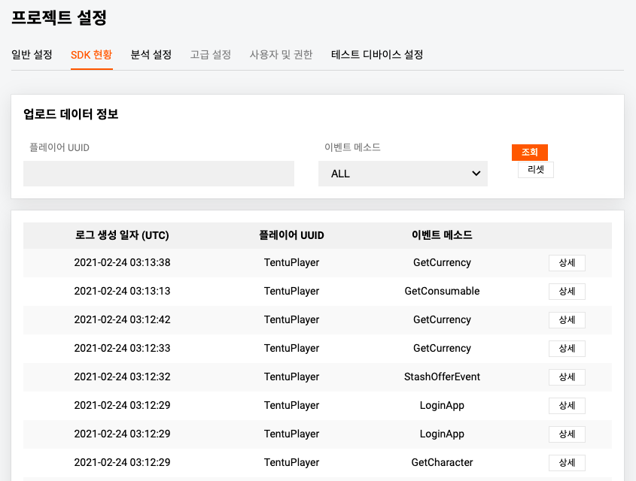The image size is (636, 481).
Task: Click the 프로젝트 설정 page title
Action: [59, 18]
